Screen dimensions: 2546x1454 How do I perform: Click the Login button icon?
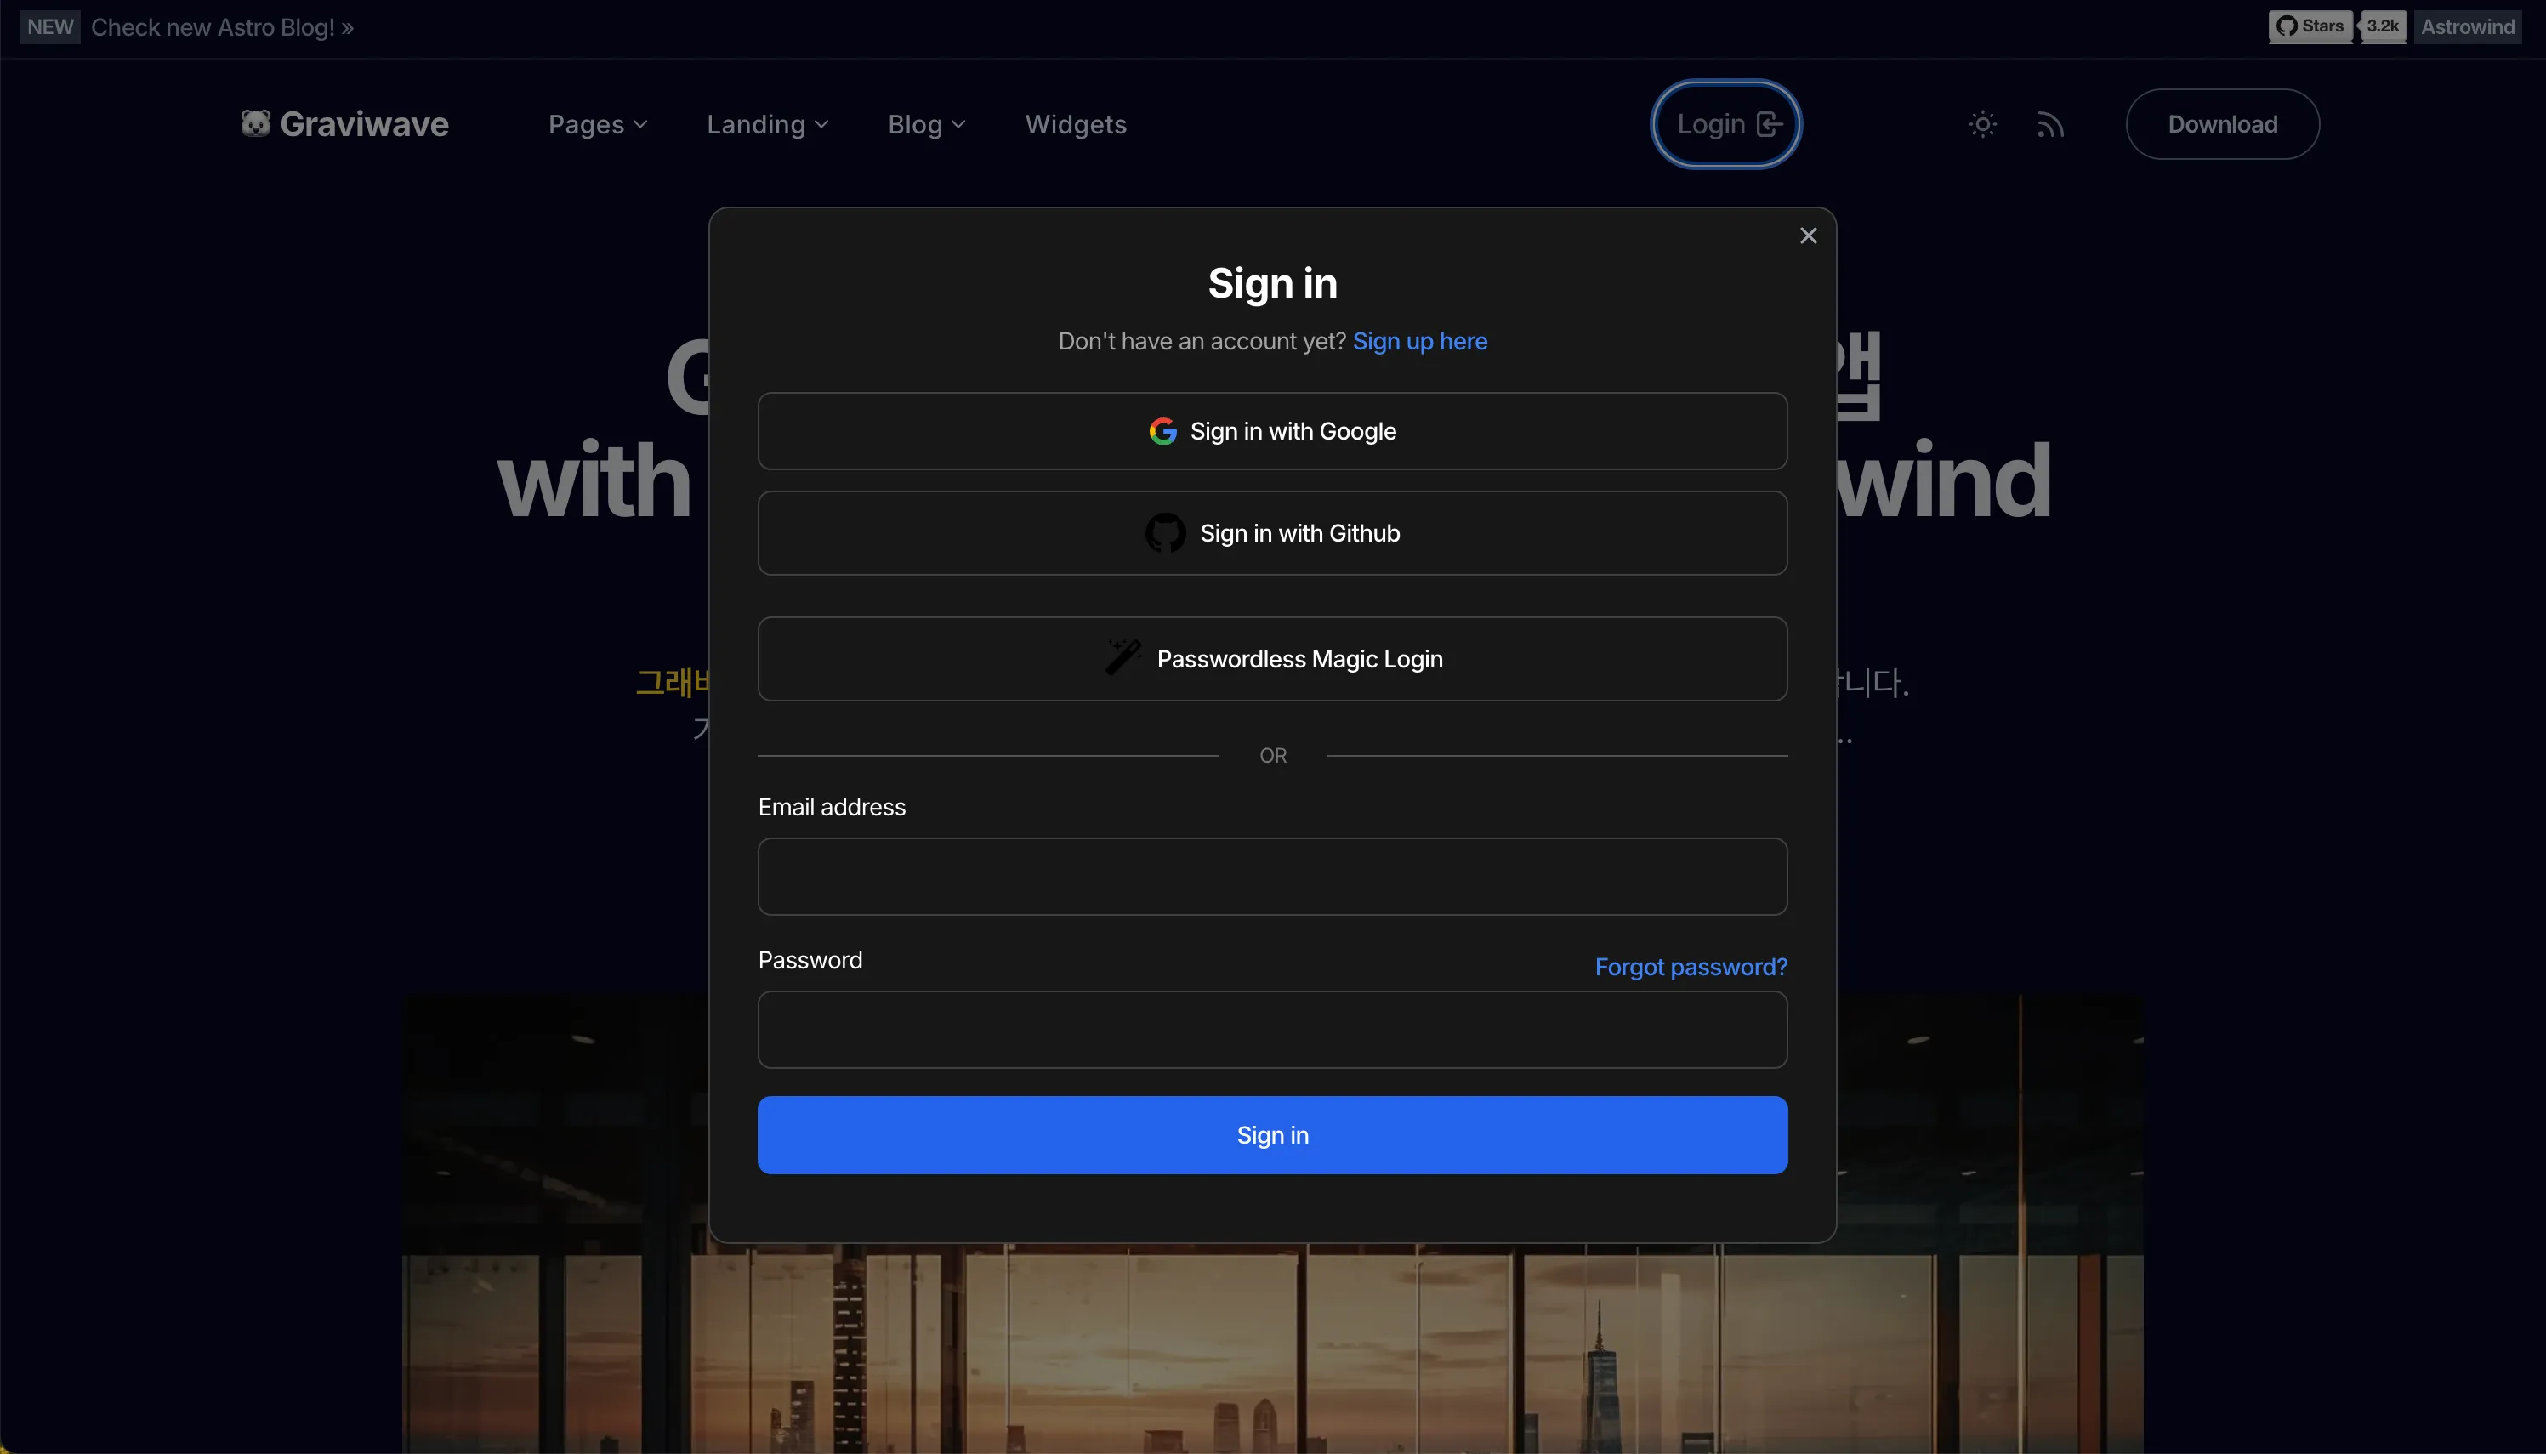tap(1770, 124)
